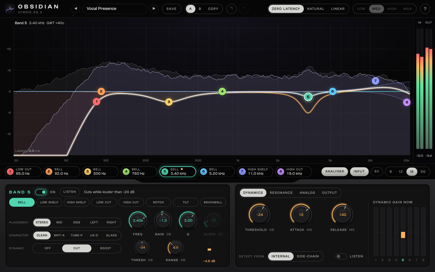The width and height of the screenshot is (435, 272).
Task: Switch to the Resonance tab
Action: (281, 193)
